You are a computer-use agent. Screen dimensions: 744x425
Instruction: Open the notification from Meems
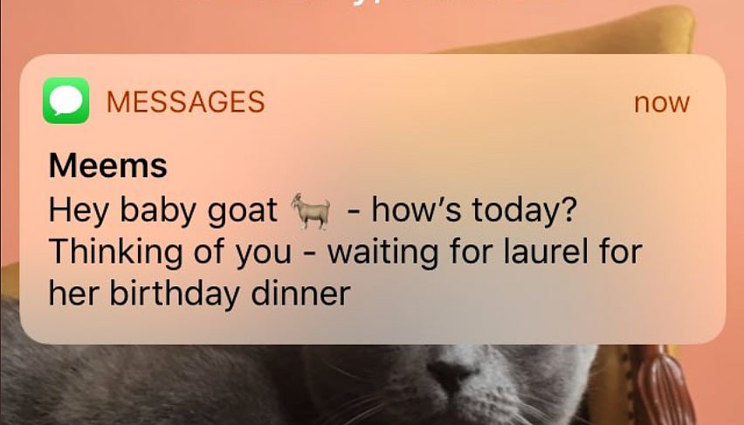373,199
